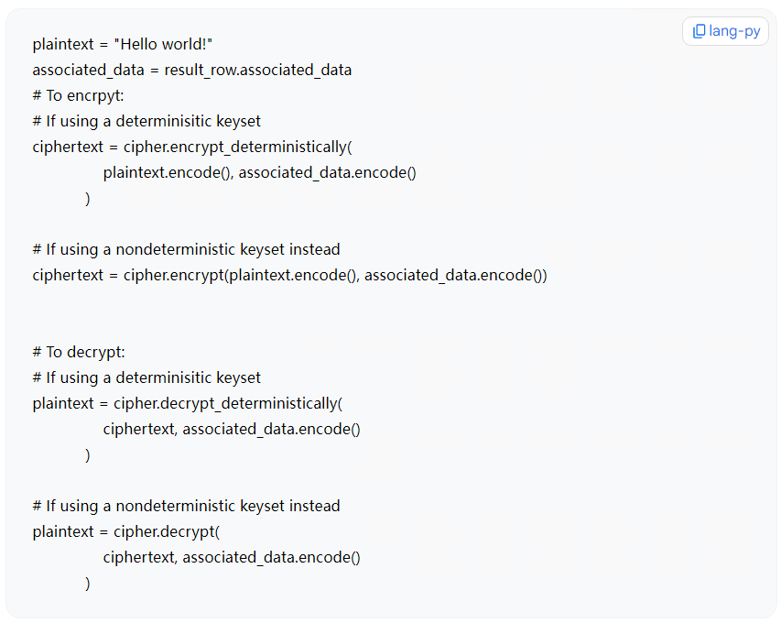Click first nondeterministic keyset comment
The height and width of the screenshot is (623, 781).
click(x=186, y=249)
